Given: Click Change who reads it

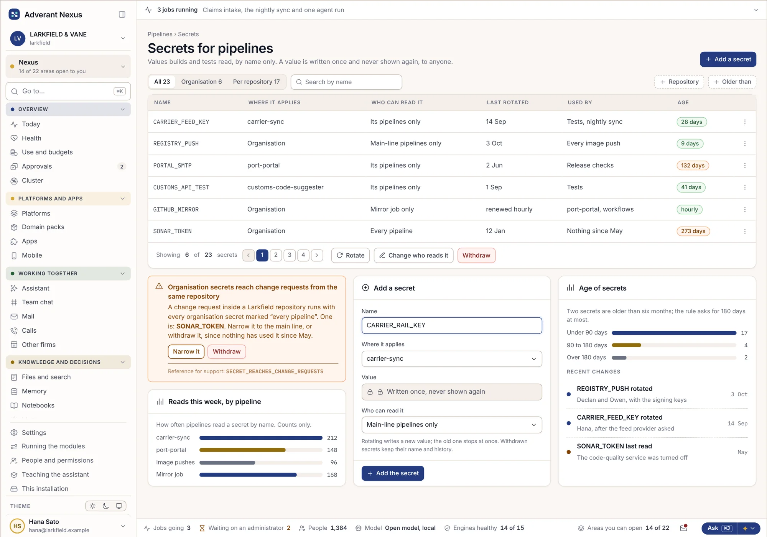Looking at the screenshot, I should [413, 255].
